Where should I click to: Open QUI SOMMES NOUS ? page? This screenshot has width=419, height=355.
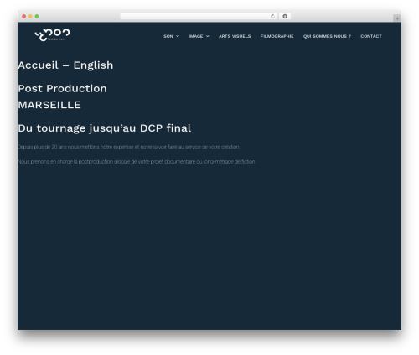tap(327, 36)
